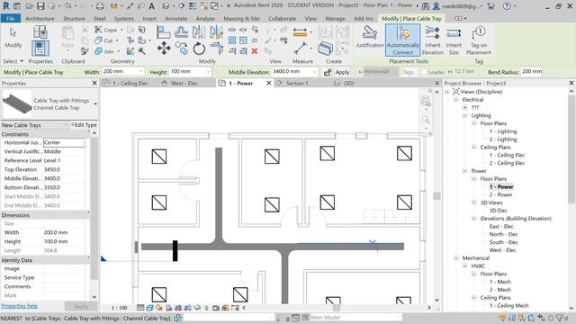Activate the Move tool
Image resolution: width=576 pixels, height=324 pixels.
(164, 48)
